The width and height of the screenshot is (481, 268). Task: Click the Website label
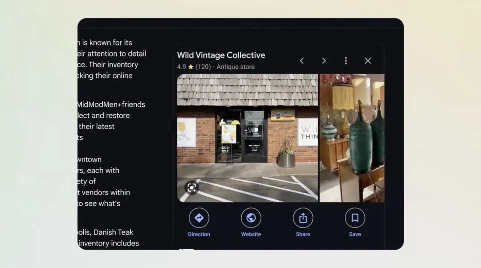click(x=251, y=234)
